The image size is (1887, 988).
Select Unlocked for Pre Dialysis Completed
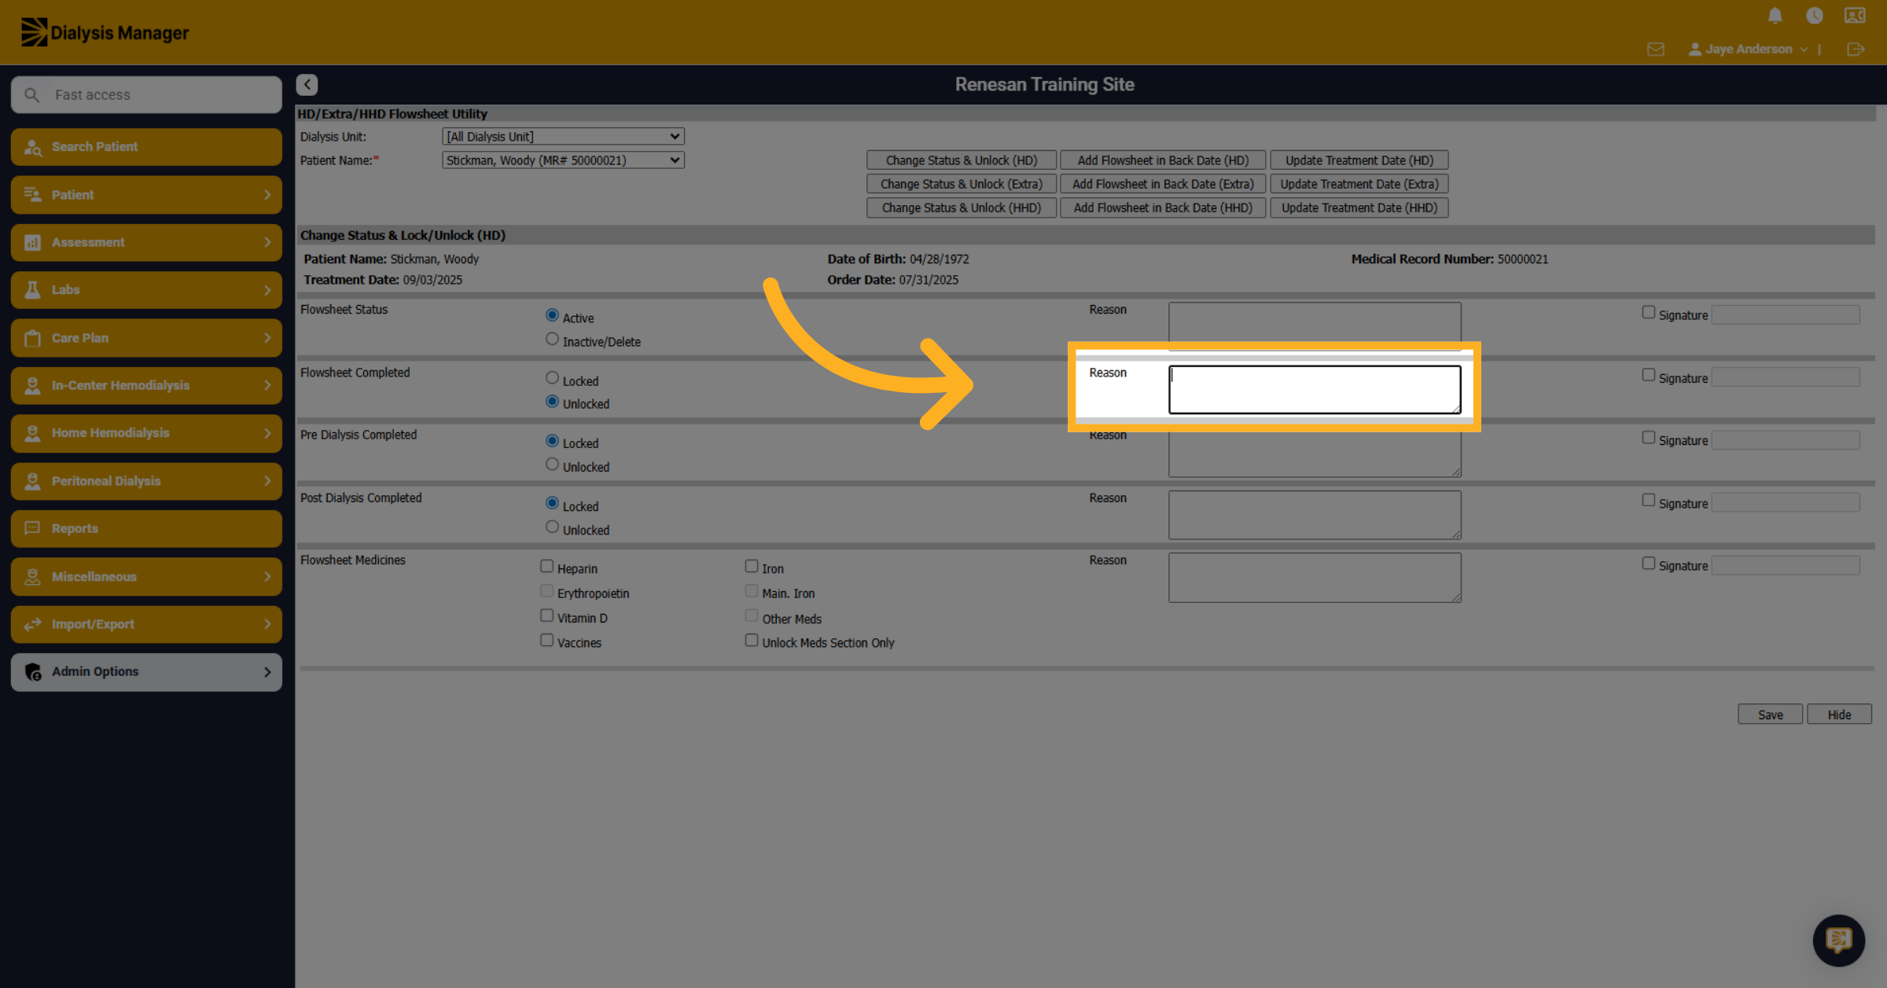click(x=552, y=465)
